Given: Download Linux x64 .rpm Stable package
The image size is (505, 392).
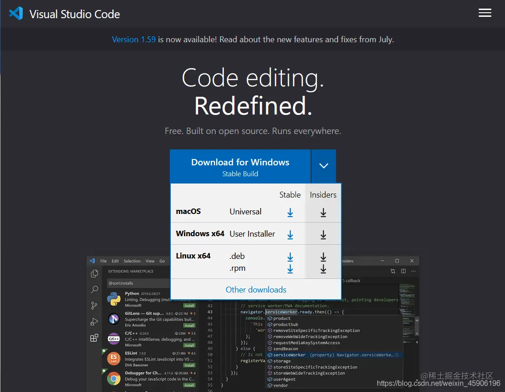Looking at the screenshot, I should 290,268.
